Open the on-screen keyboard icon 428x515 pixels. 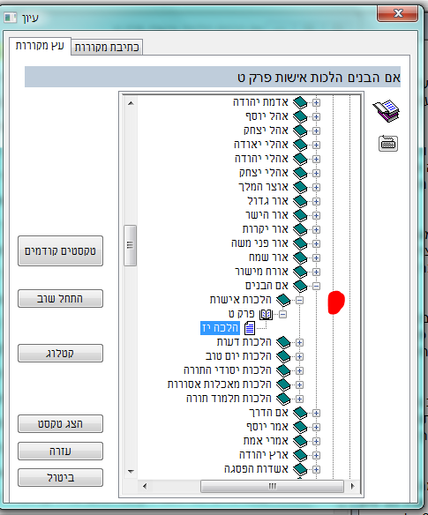(x=388, y=143)
